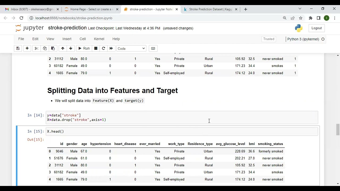Screen dimensions: 340x191
Task: Open the Insert menu
Action: 67,39
